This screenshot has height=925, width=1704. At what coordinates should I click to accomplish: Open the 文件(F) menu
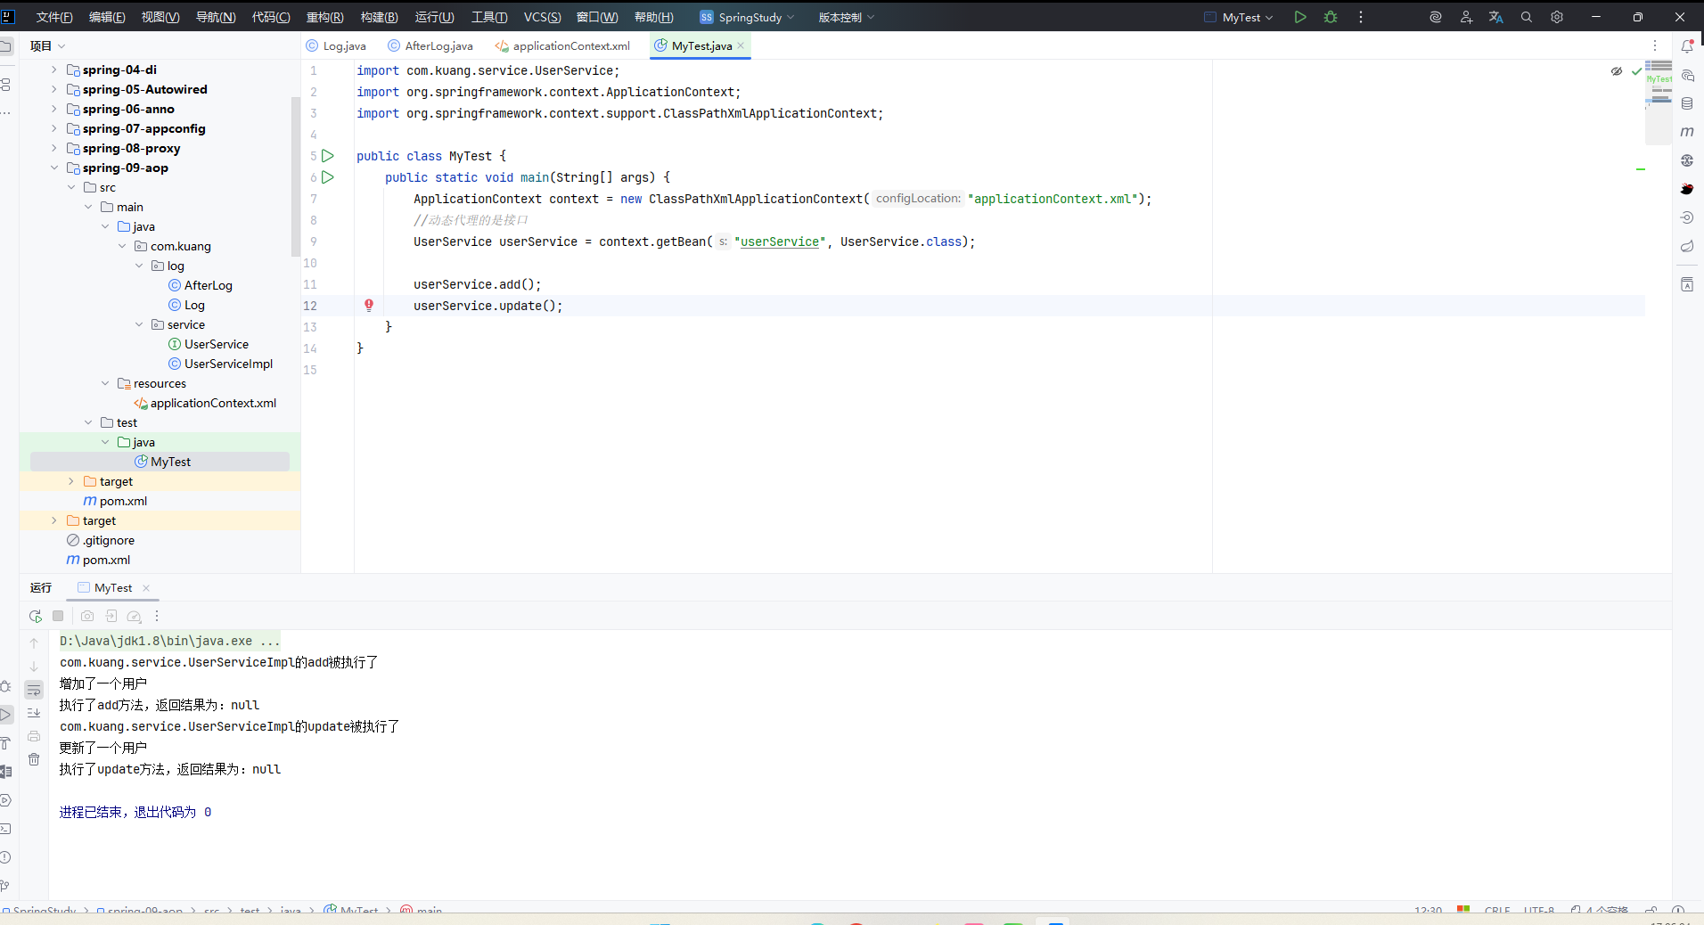coord(54,17)
